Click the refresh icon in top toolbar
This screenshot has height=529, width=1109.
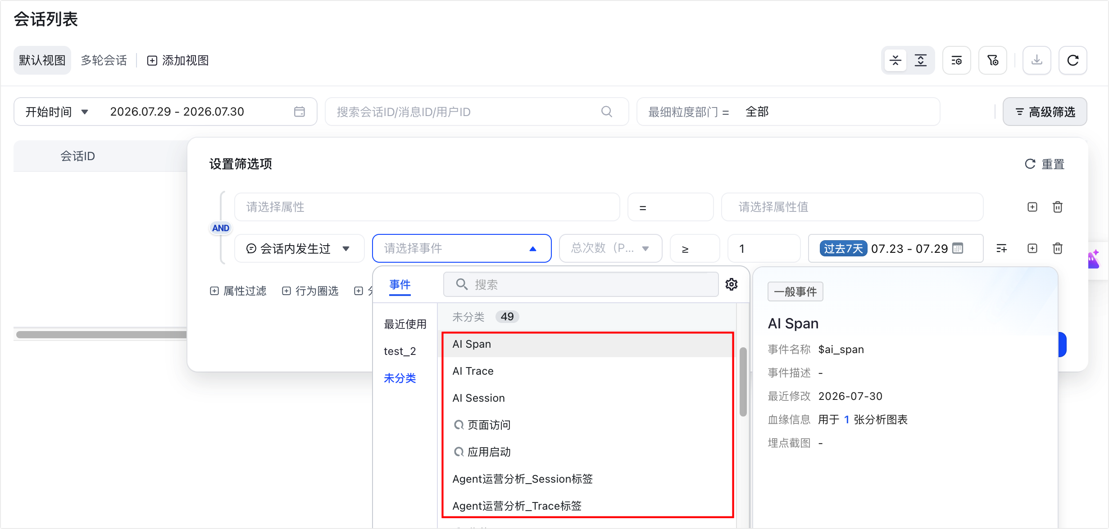point(1073,60)
